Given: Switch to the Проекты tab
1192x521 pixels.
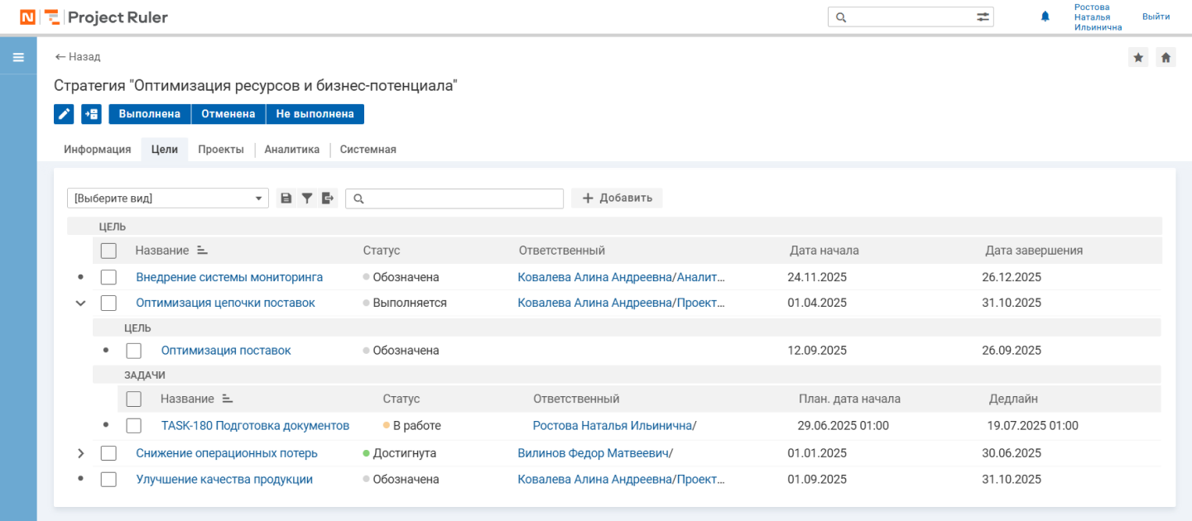Looking at the screenshot, I should coord(220,150).
